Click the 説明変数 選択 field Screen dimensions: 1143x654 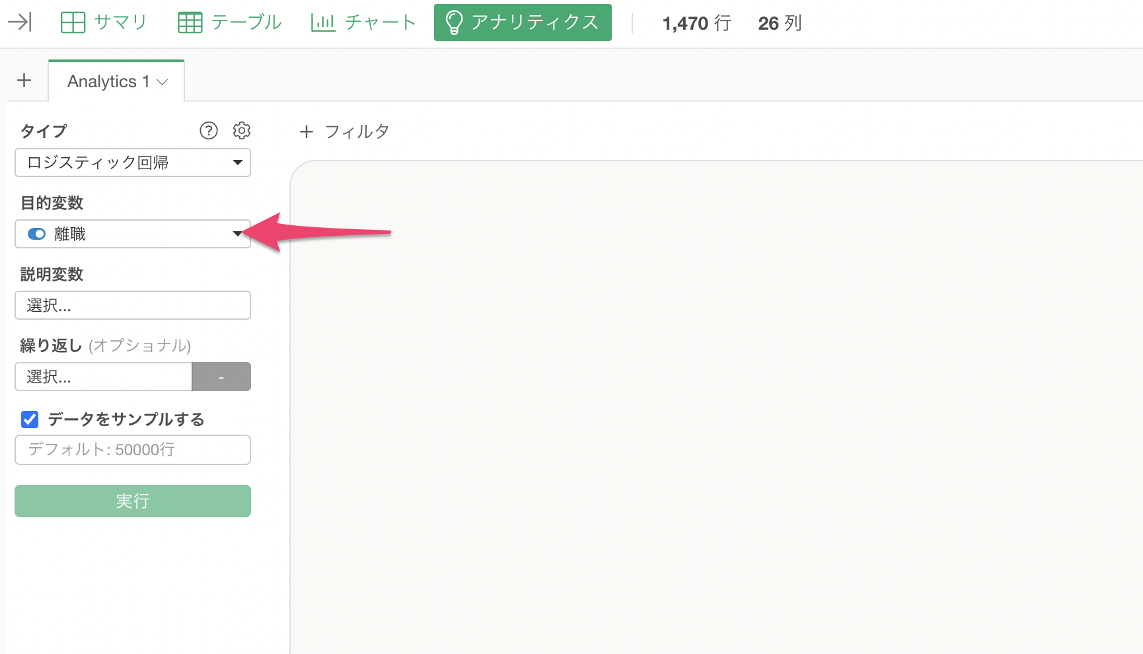pyautogui.click(x=132, y=305)
